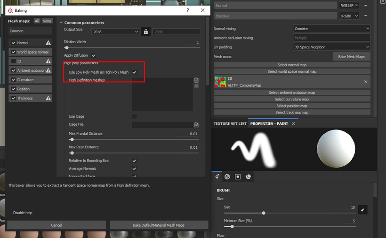Screen dimensions: 386x238
Task: Toggle the Apply Diffusion checkbox
Action: pos(94,55)
